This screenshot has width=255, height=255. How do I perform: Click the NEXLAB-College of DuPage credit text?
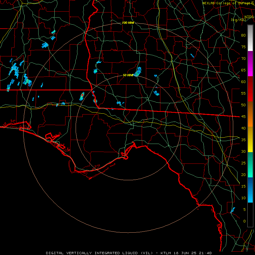point(228,3)
